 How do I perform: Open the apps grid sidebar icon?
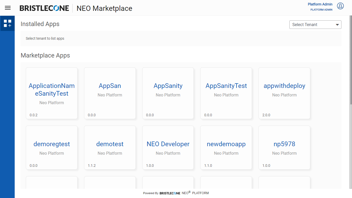tap(7, 23)
